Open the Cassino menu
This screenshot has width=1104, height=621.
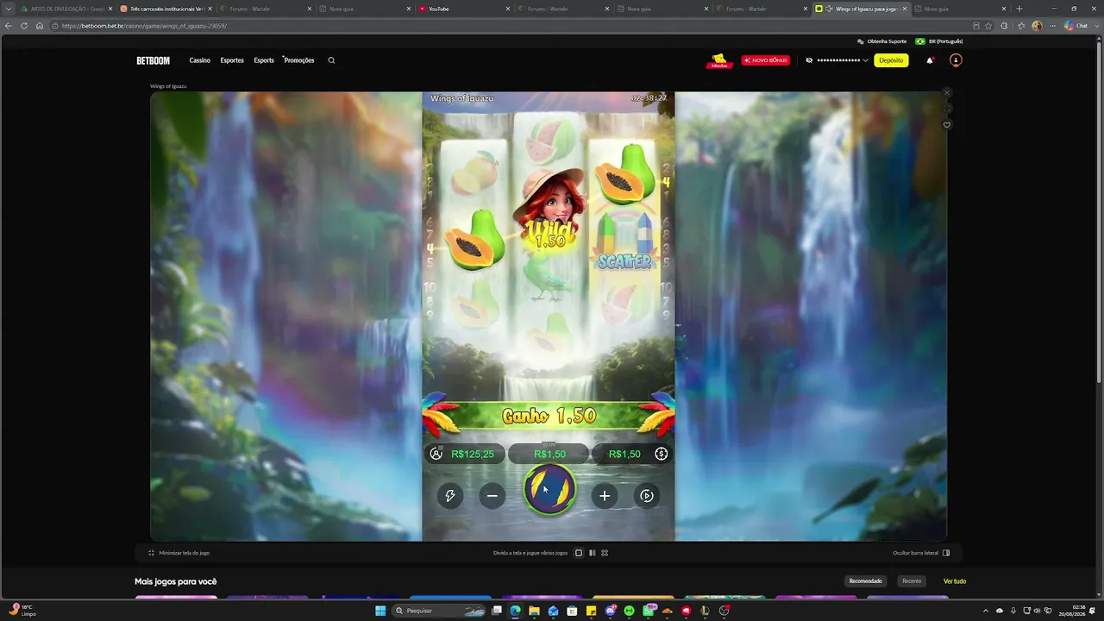200,60
